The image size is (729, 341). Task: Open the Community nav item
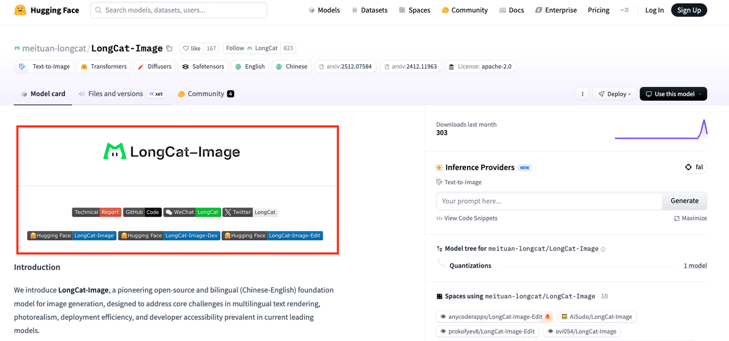pyautogui.click(x=465, y=10)
